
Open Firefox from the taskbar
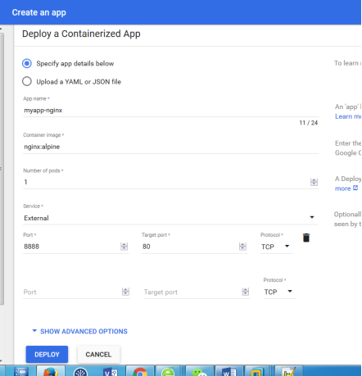[51, 371]
